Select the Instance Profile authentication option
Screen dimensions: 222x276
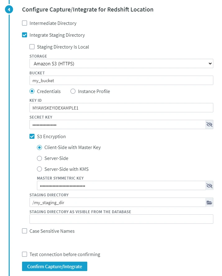(73, 91)
